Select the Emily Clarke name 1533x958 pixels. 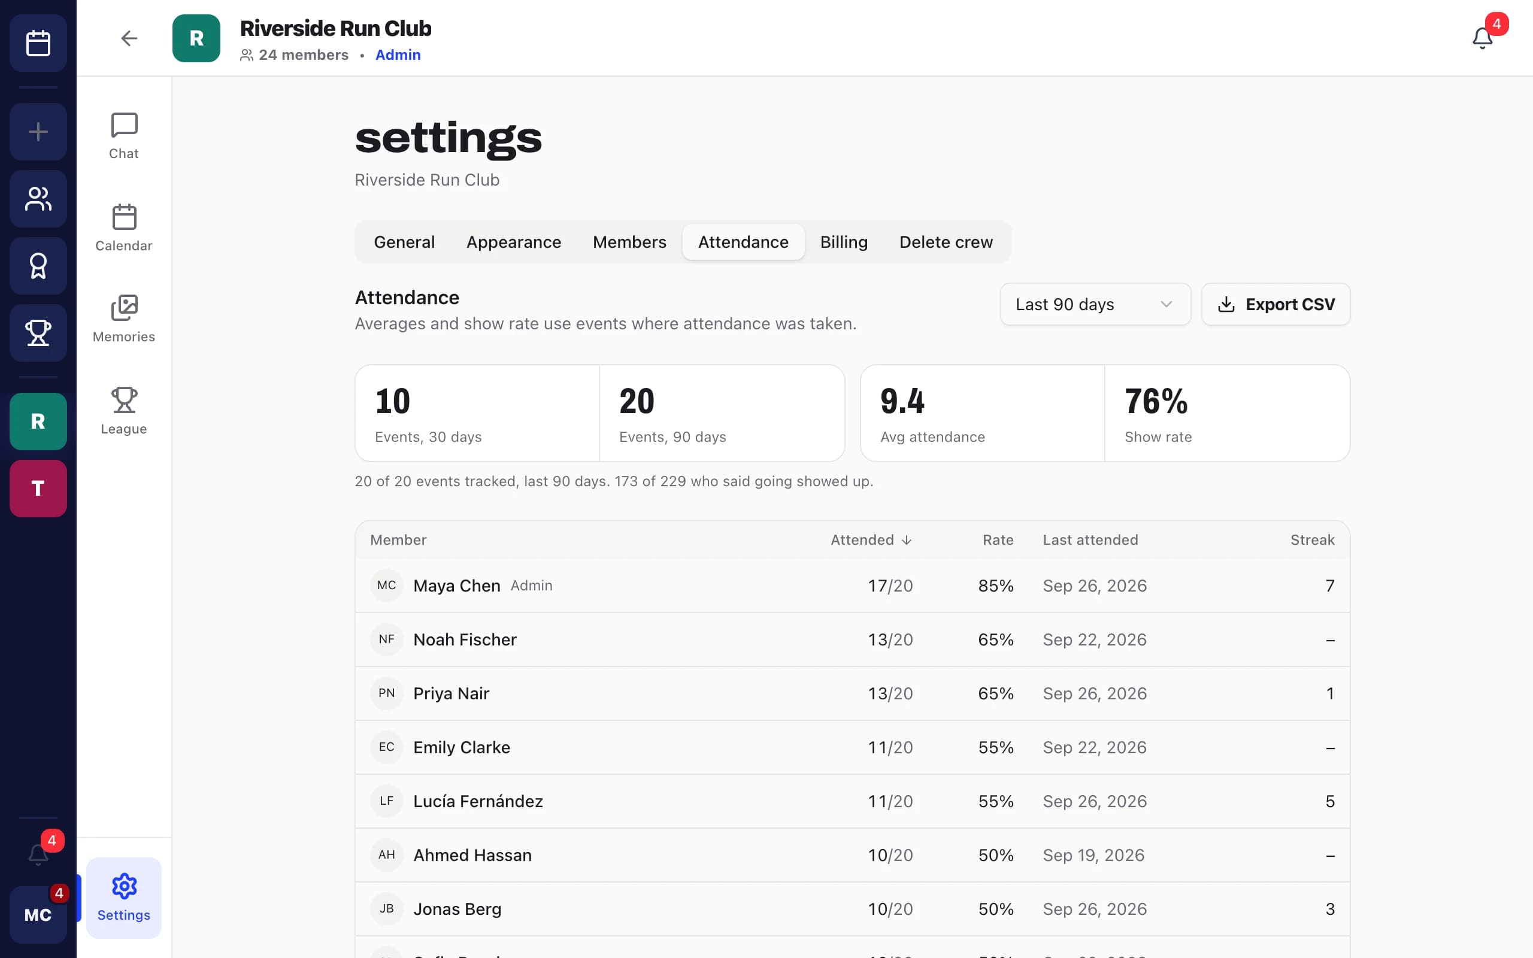(x=461, y=747)
